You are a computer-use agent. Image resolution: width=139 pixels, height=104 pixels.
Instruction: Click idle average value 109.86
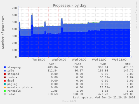click(103, 71)
